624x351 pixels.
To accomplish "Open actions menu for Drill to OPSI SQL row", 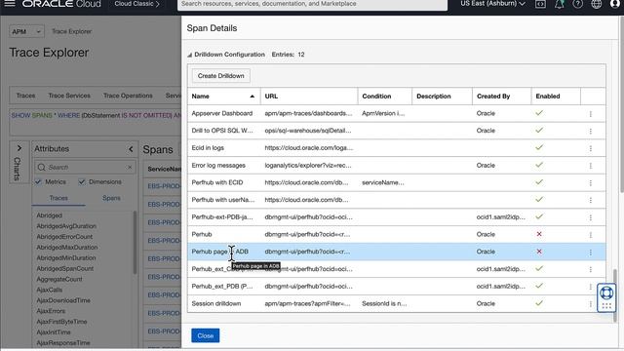I will point(591,131).
